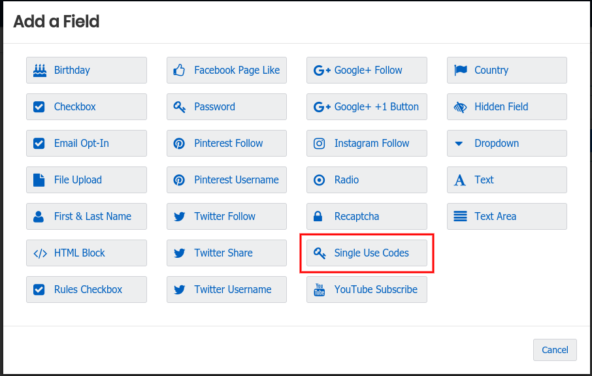The height and width of the screenshot is (376, 592).
Task: Insert a Rules Checkbox field
Action: pos(86,289)
